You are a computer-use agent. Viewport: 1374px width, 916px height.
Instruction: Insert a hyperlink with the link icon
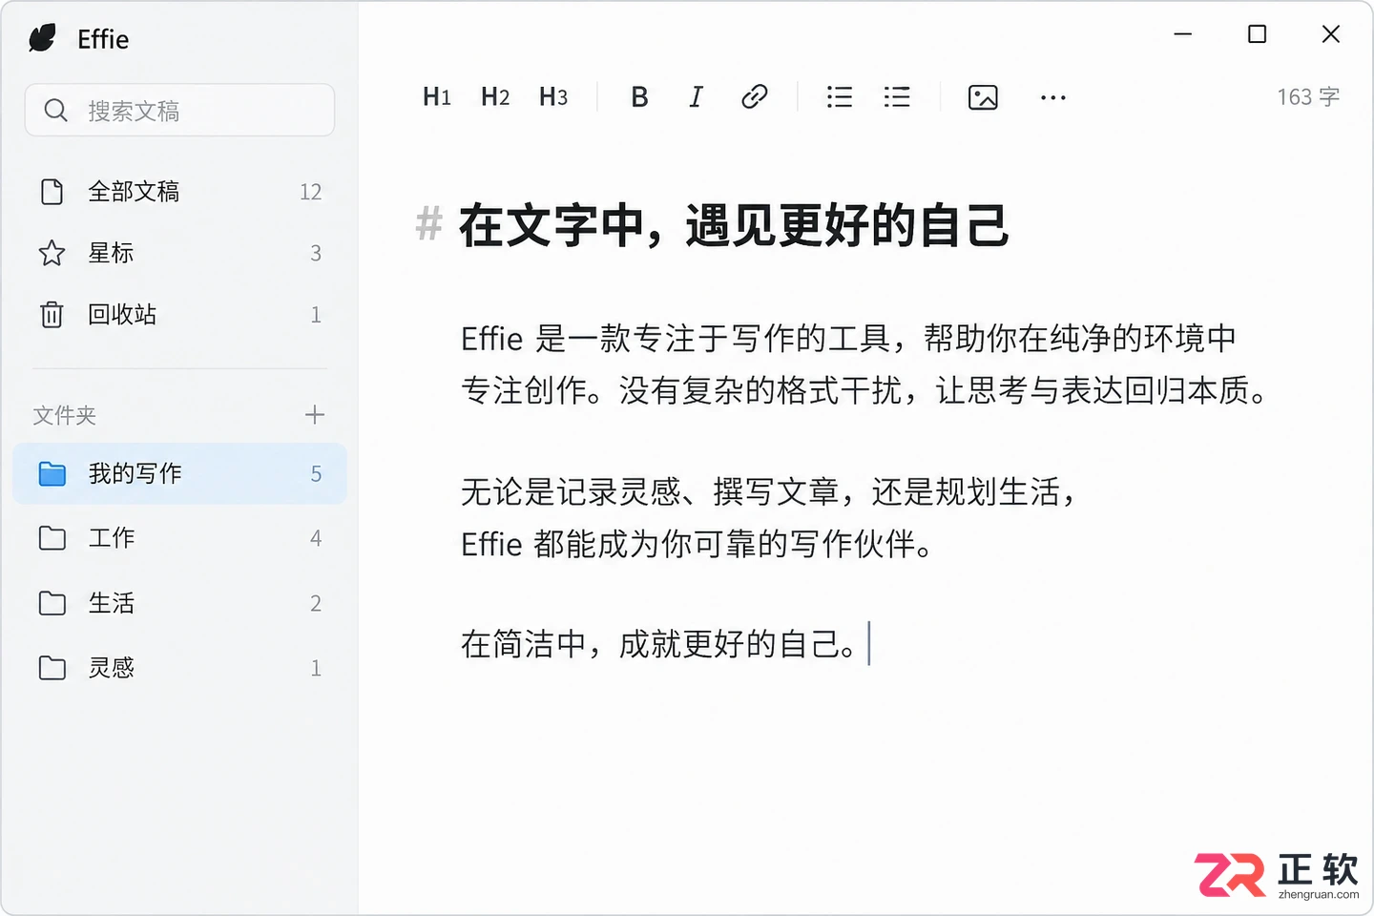(755, 96)
